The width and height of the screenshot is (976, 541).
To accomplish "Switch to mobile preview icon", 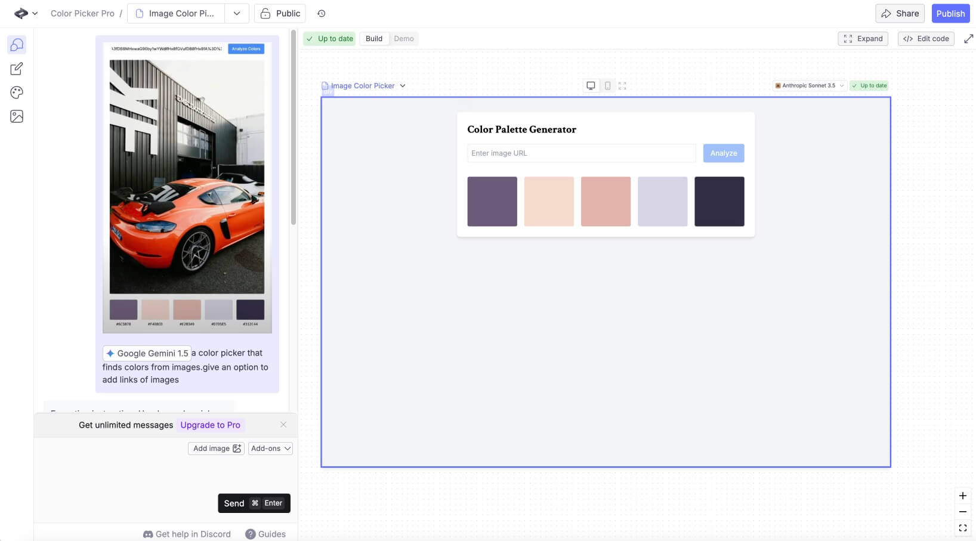I will pyautogui.click(x=607, y=86).
